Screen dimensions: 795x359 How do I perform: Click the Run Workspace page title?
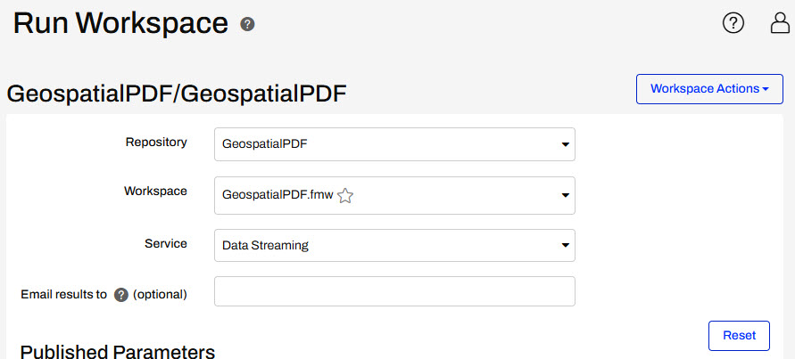120,23
